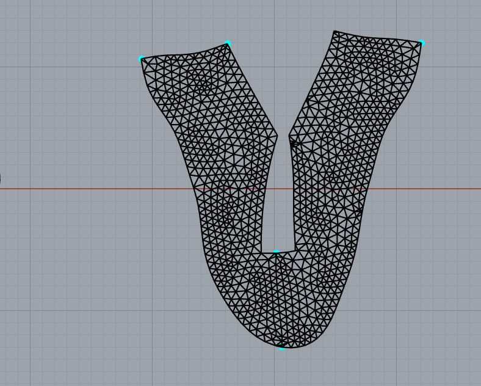Select the triangulated V-shaped mesh object
This screenshot has height=386, width=481.
pos(281,189)
